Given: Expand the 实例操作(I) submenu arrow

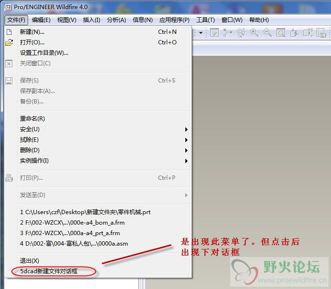Looking at the screenshot, I should click(186, 161).
